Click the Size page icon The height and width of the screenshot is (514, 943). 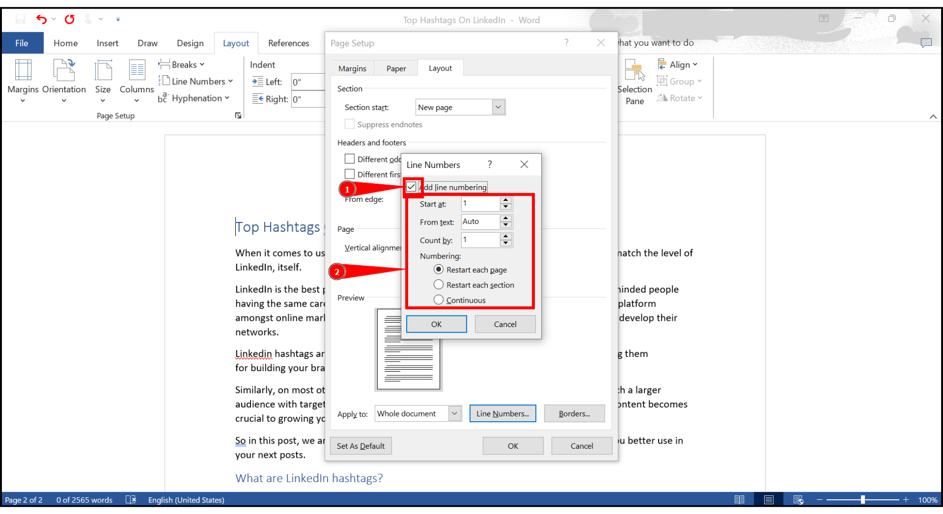click(x=103, y=71)
